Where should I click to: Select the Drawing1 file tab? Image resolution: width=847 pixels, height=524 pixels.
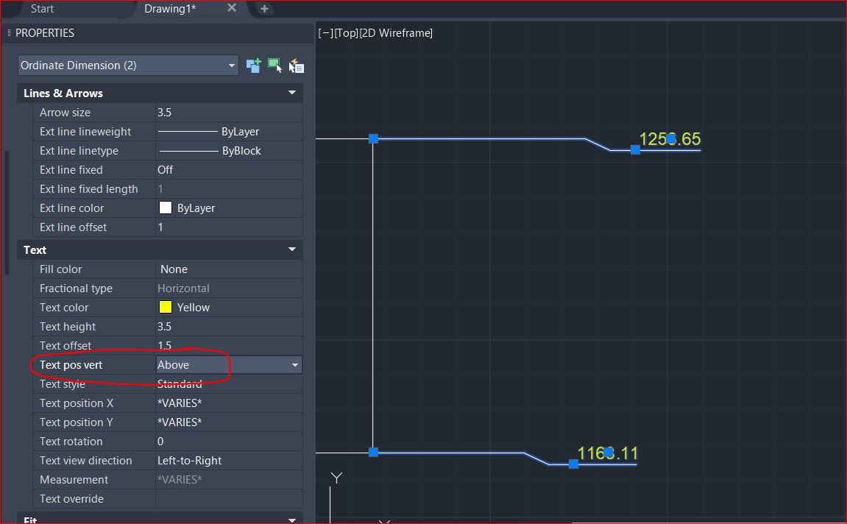[x=169, y=9]
